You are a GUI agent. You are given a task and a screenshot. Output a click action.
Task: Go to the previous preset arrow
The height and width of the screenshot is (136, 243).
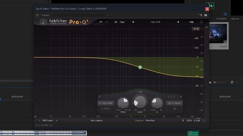click(133, 22)
